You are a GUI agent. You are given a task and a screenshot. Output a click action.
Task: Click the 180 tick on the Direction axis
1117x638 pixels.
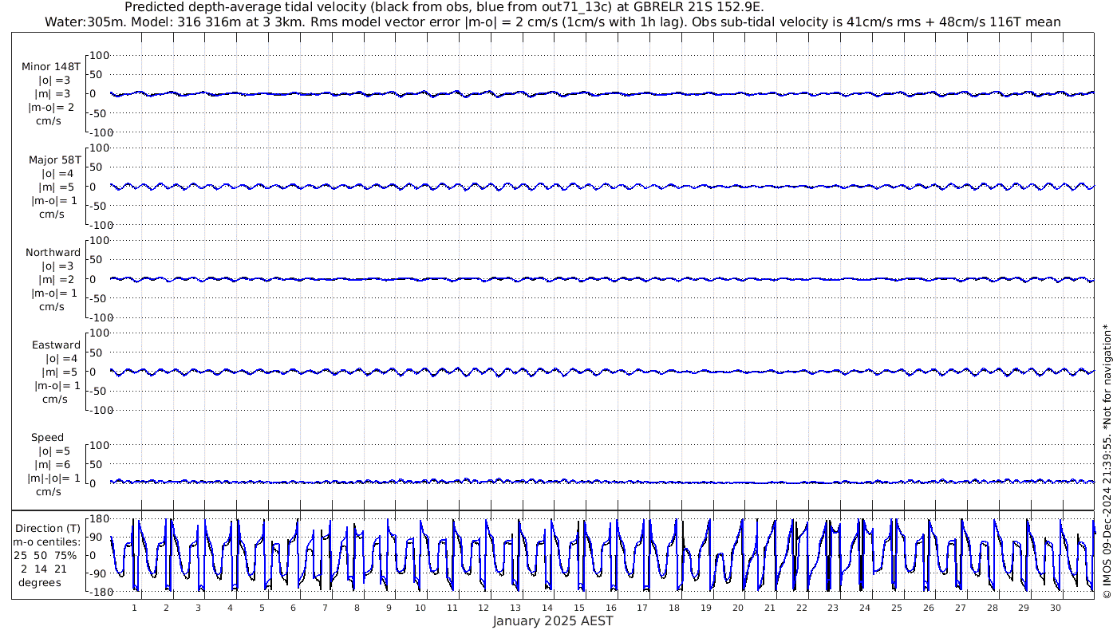tap(98, 519)
